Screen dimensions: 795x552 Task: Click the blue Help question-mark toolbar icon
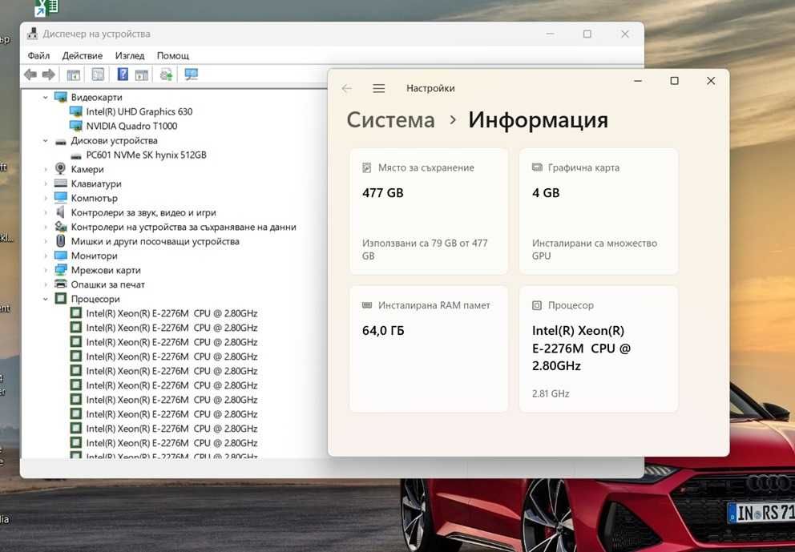point(123,74)
